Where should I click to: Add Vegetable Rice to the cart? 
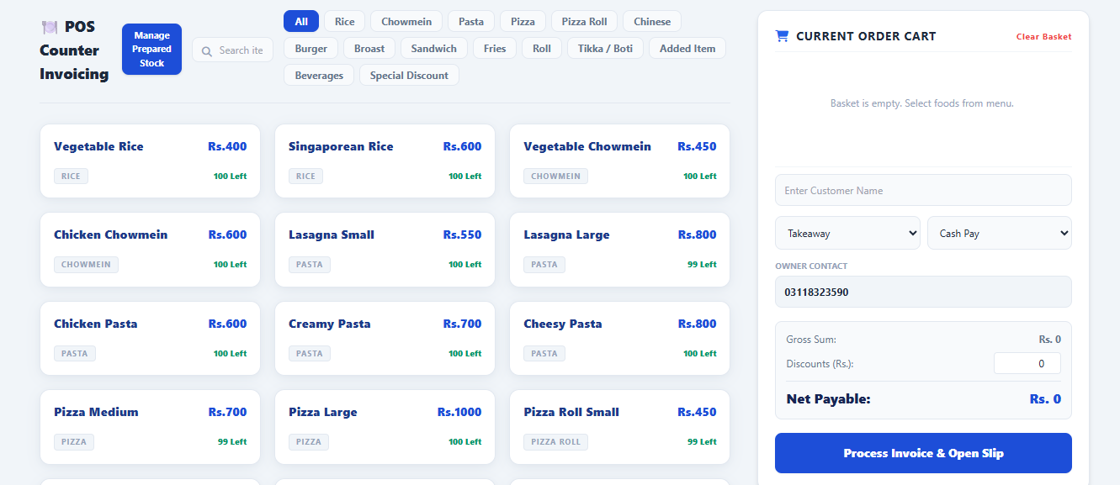[x=150, y=161]
